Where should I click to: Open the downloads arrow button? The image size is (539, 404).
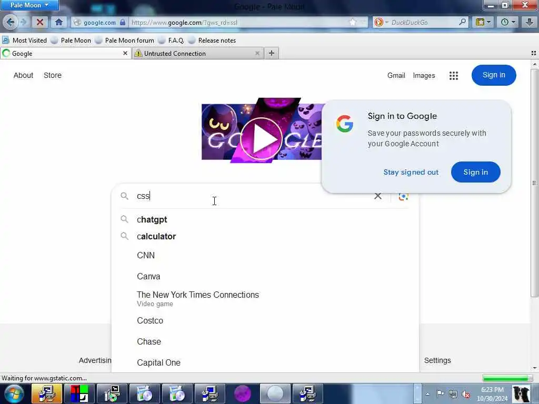click(530, 22)
